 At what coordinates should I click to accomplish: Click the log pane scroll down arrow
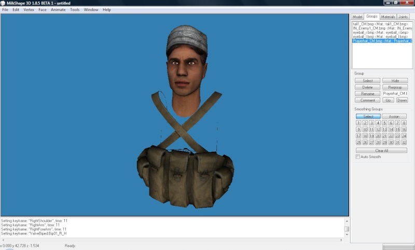pos(347,234)
